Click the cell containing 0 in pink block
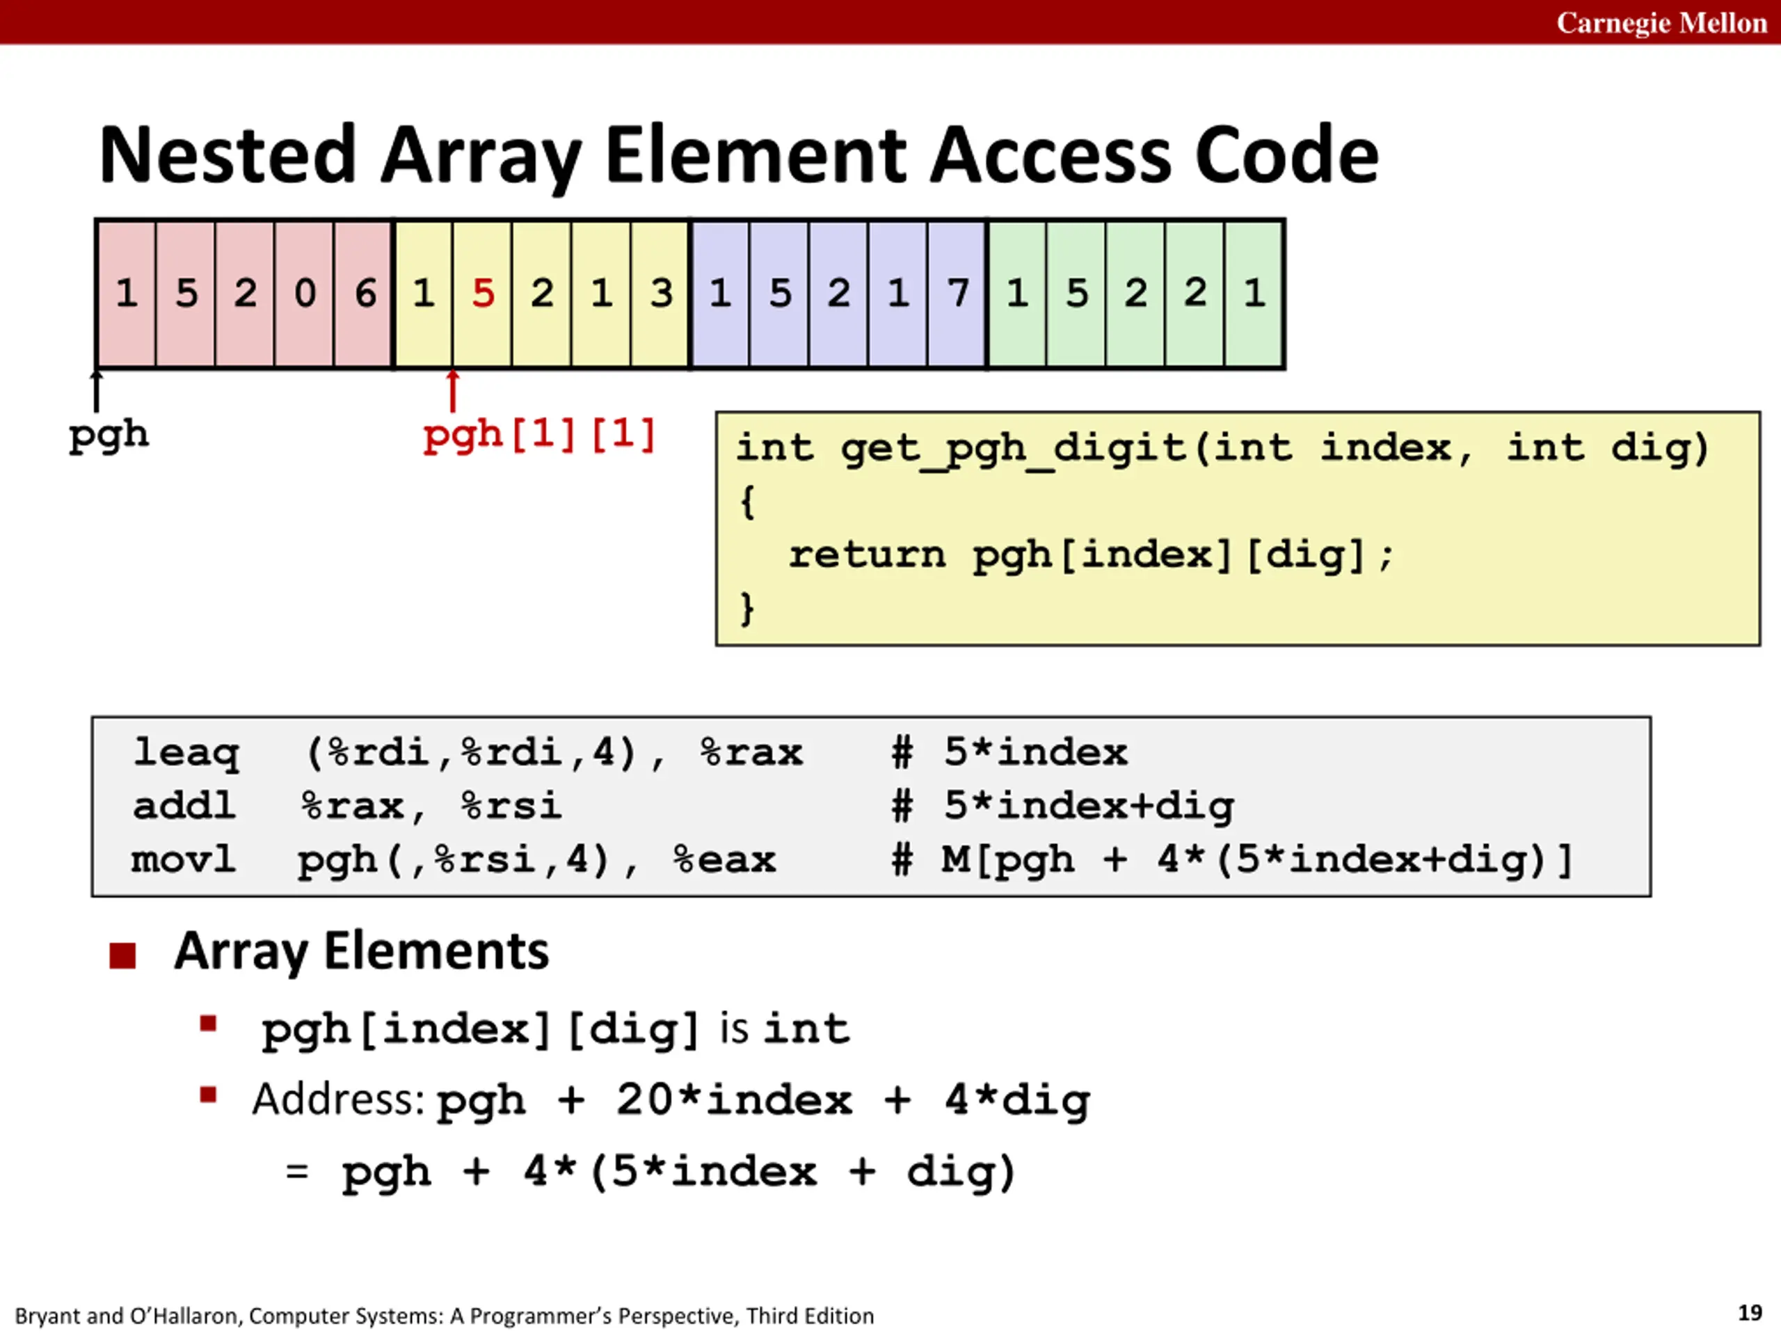The height and width of the screenshot is (1336, 1781). [304, 294]
